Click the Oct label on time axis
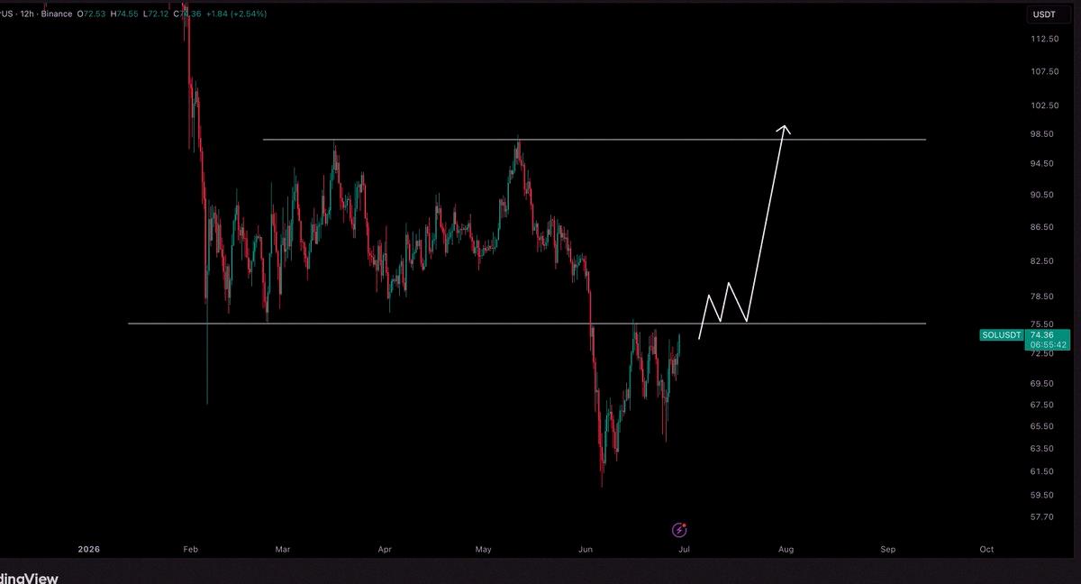The image size is (1081, 584). [x=986, y=550]
